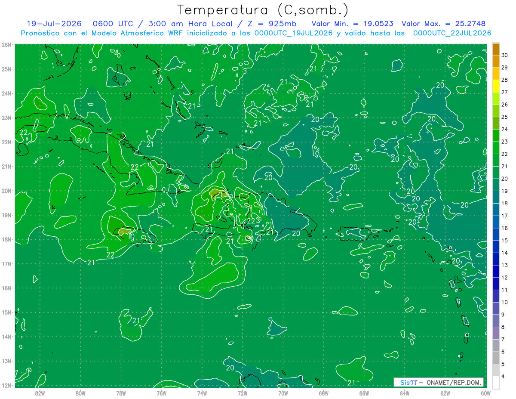Click the "0600 UTC" time label
This screenshot has width=516, height=399.
tap(114, 24)
